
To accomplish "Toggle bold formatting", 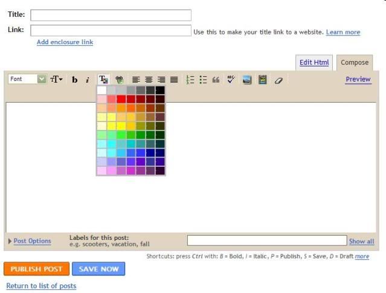I will tap(74, 80).
